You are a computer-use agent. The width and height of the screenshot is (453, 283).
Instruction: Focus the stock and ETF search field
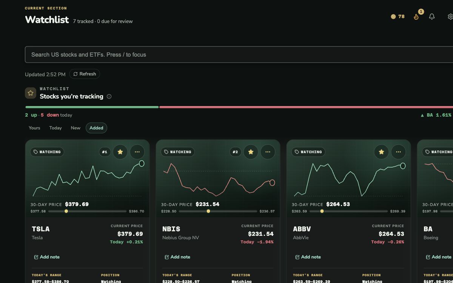tap(239, 55)
